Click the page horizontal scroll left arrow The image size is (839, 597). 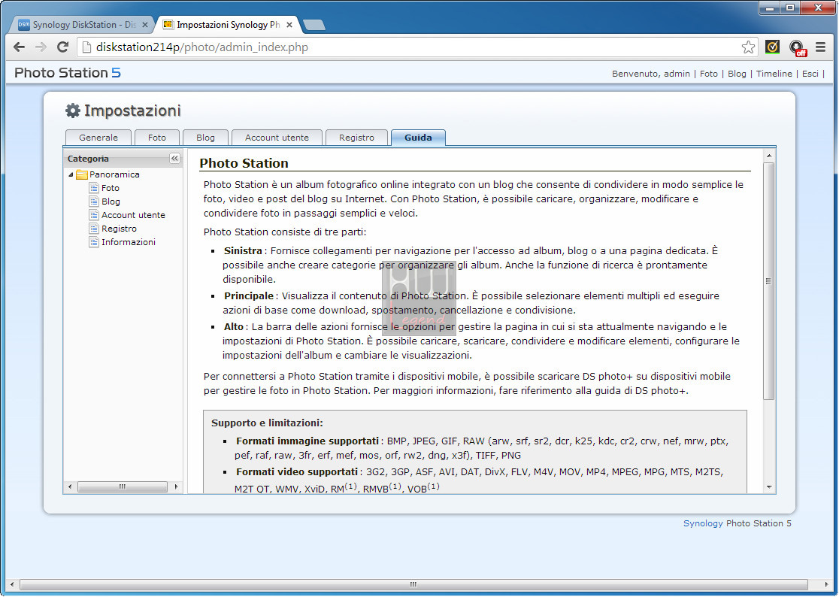click(12, 585)
